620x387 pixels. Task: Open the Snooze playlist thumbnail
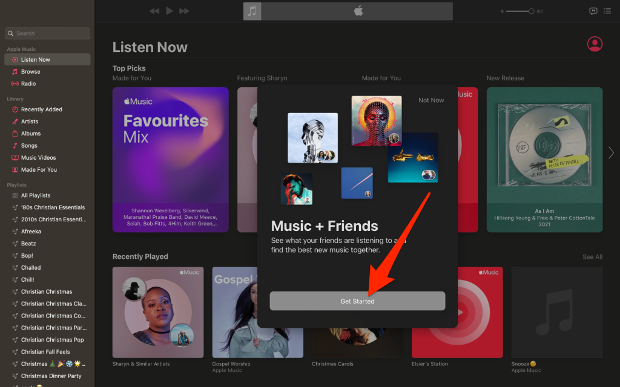coord(557,313)
